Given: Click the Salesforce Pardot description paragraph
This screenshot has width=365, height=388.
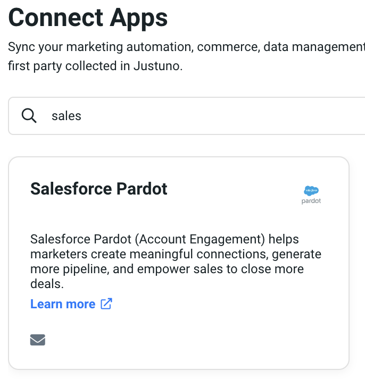Looking at the screenshot, I should pos(176,262).
